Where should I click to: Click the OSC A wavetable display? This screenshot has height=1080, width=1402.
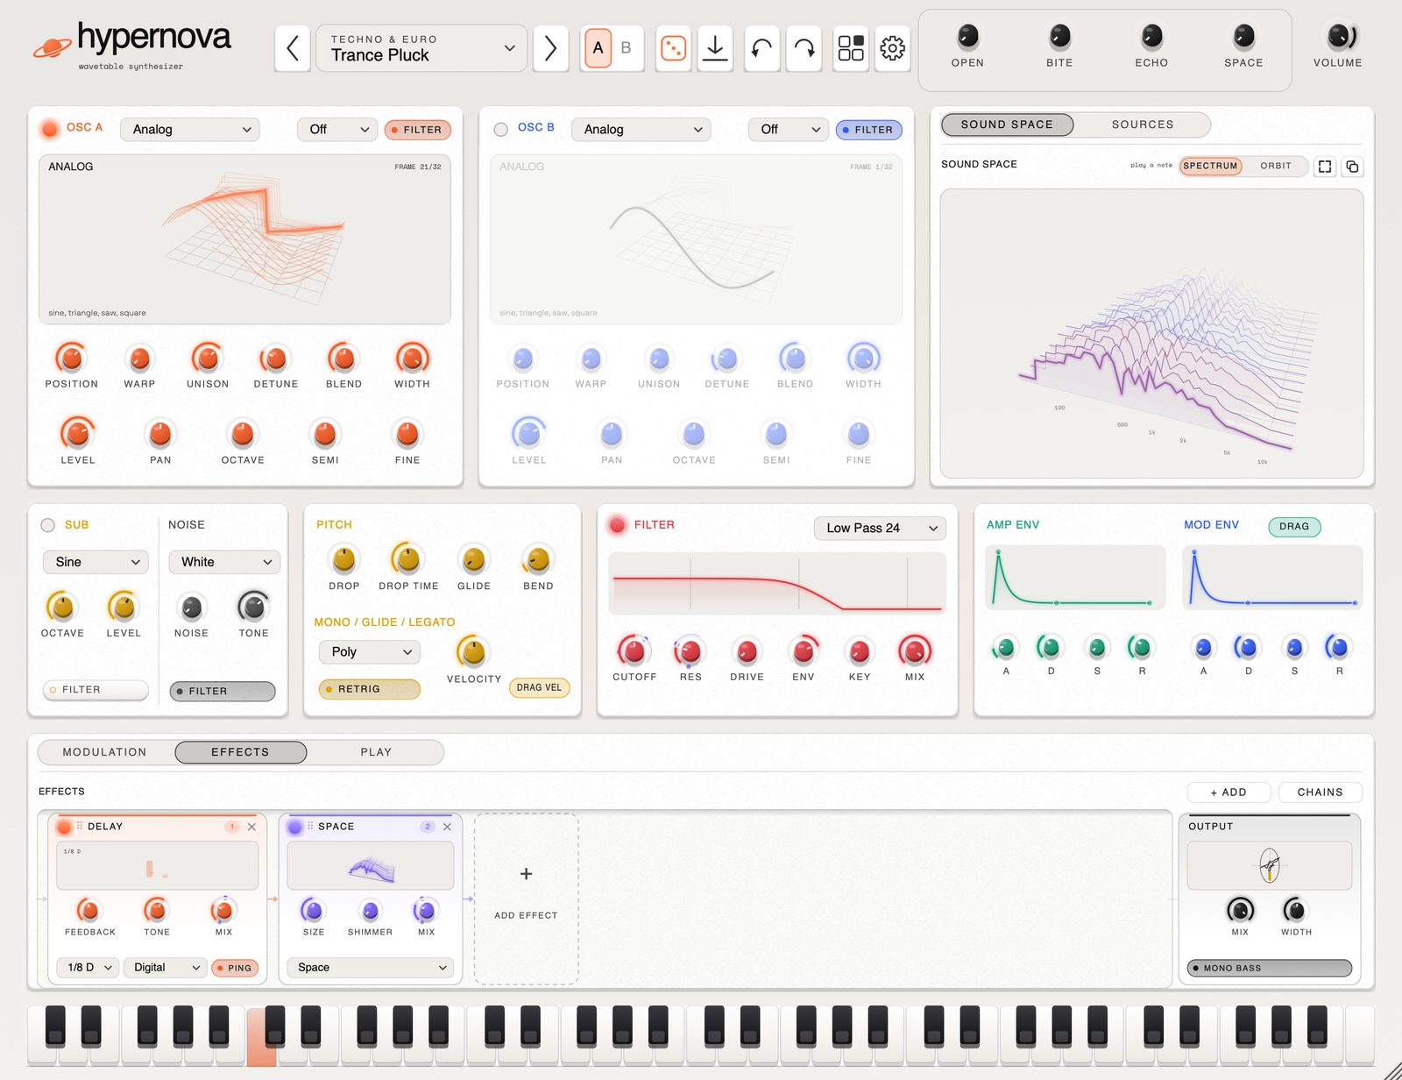244,239
